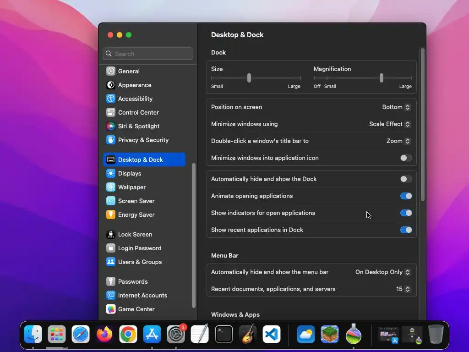Open the App Store Dock icon
The height and width of the screenshot is (352, 469).
[152, 334]
